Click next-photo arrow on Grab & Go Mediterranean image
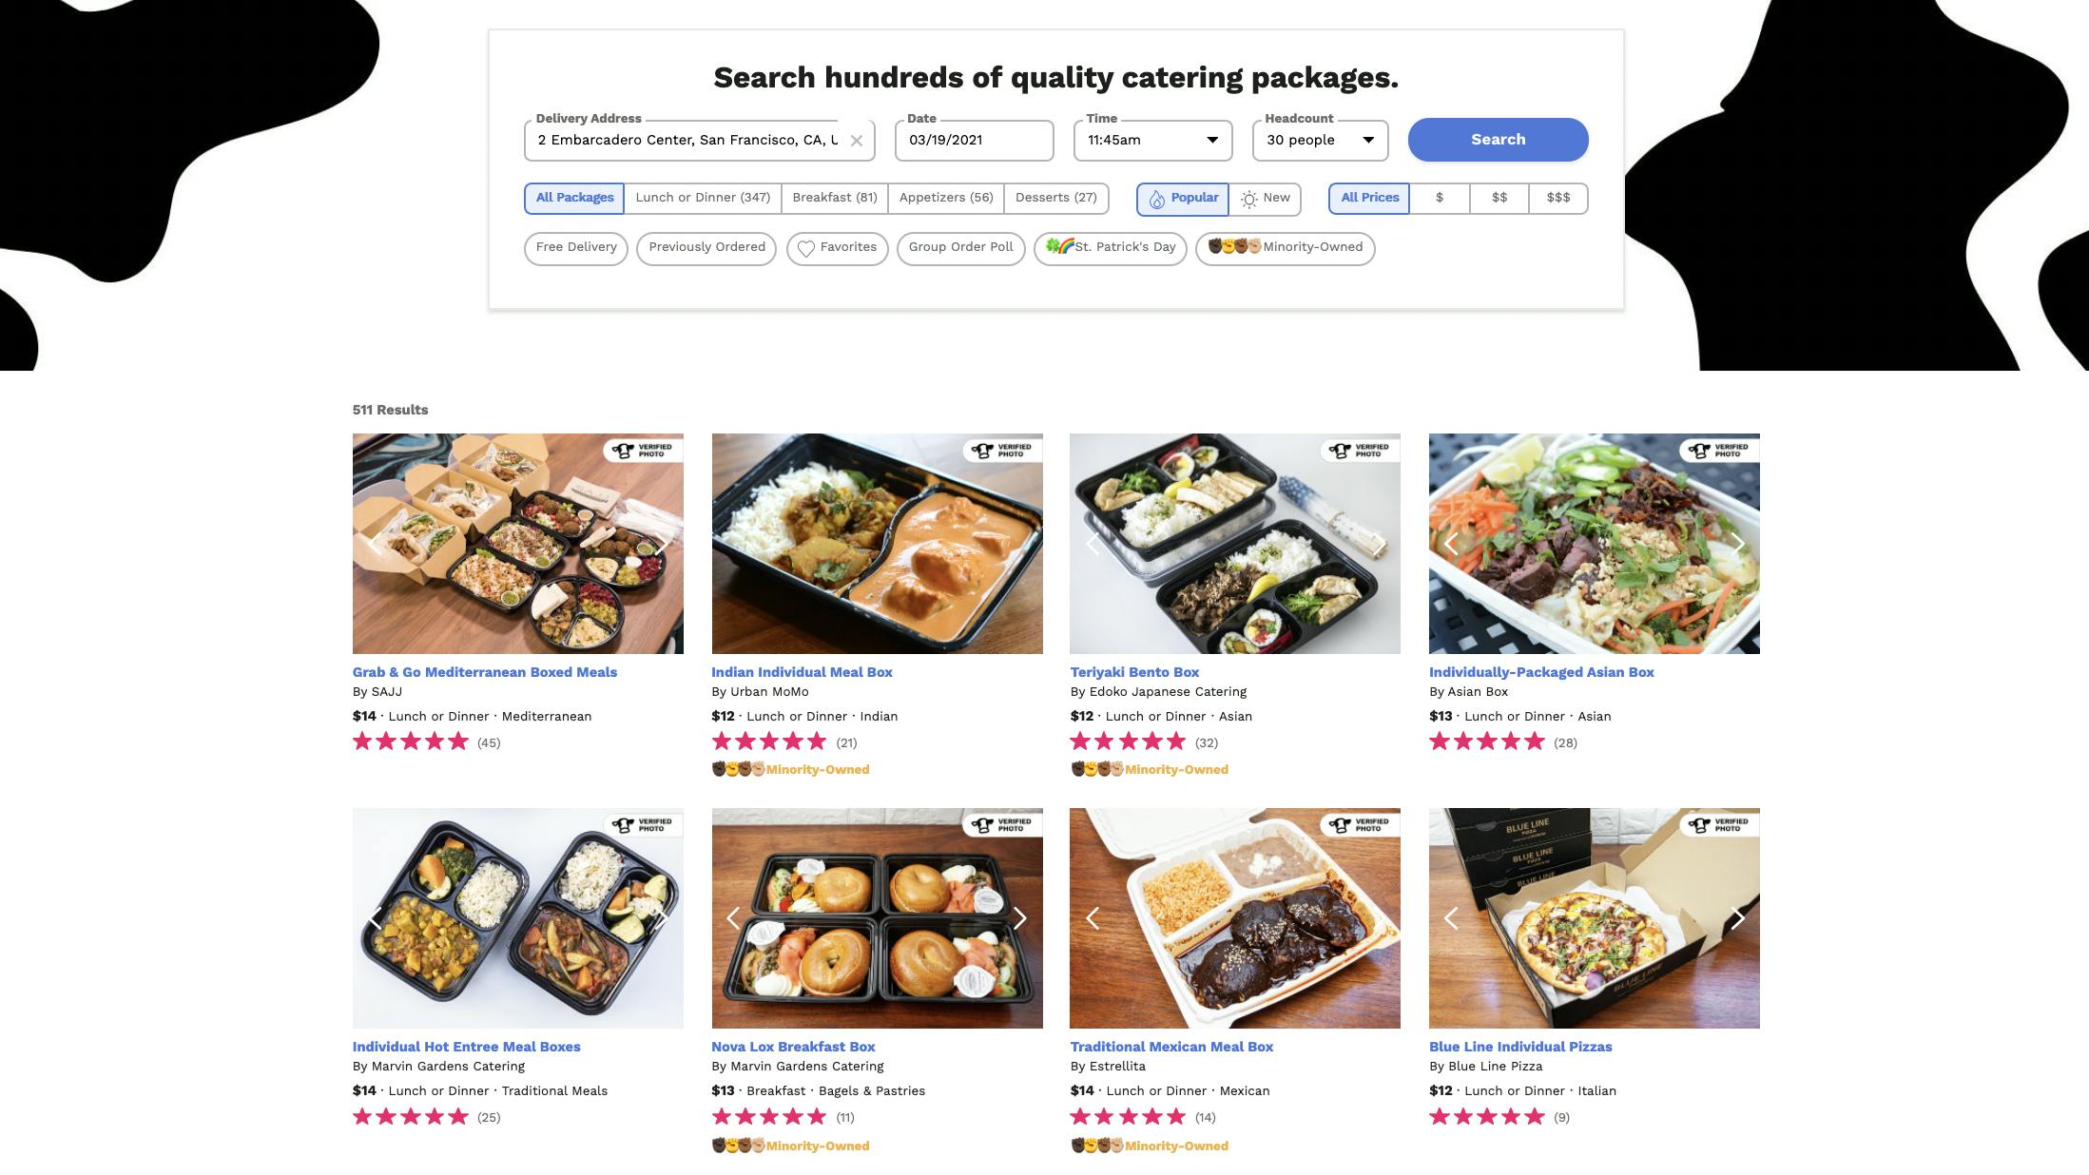 [x=661, y=544]
